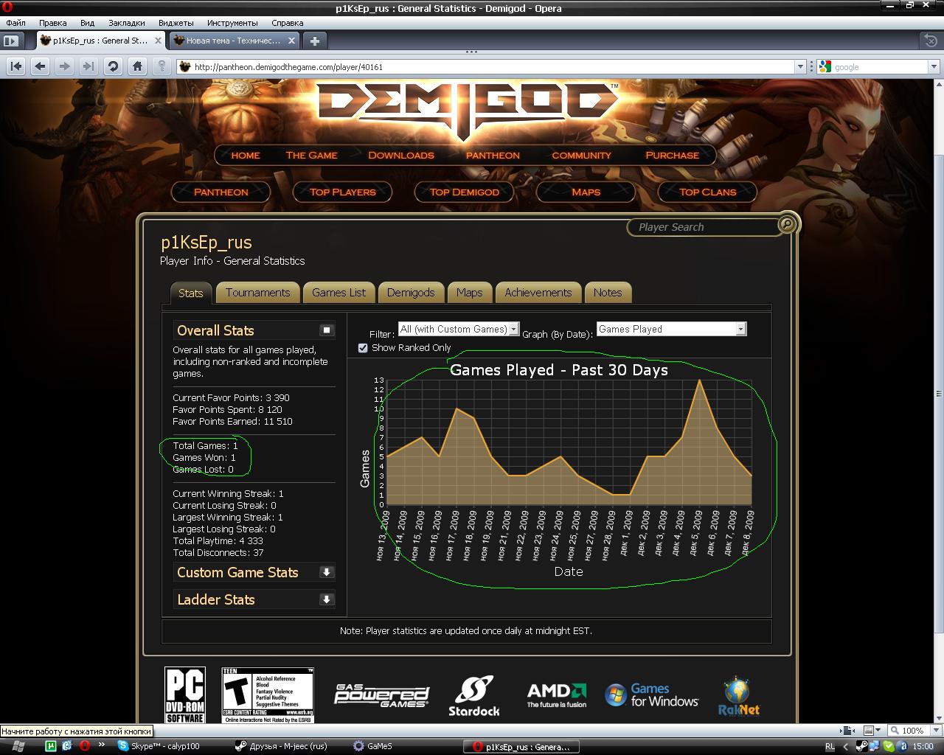944x755 pixels.
Task: Open a new tab with plus button
Action: tap(314, 41)
